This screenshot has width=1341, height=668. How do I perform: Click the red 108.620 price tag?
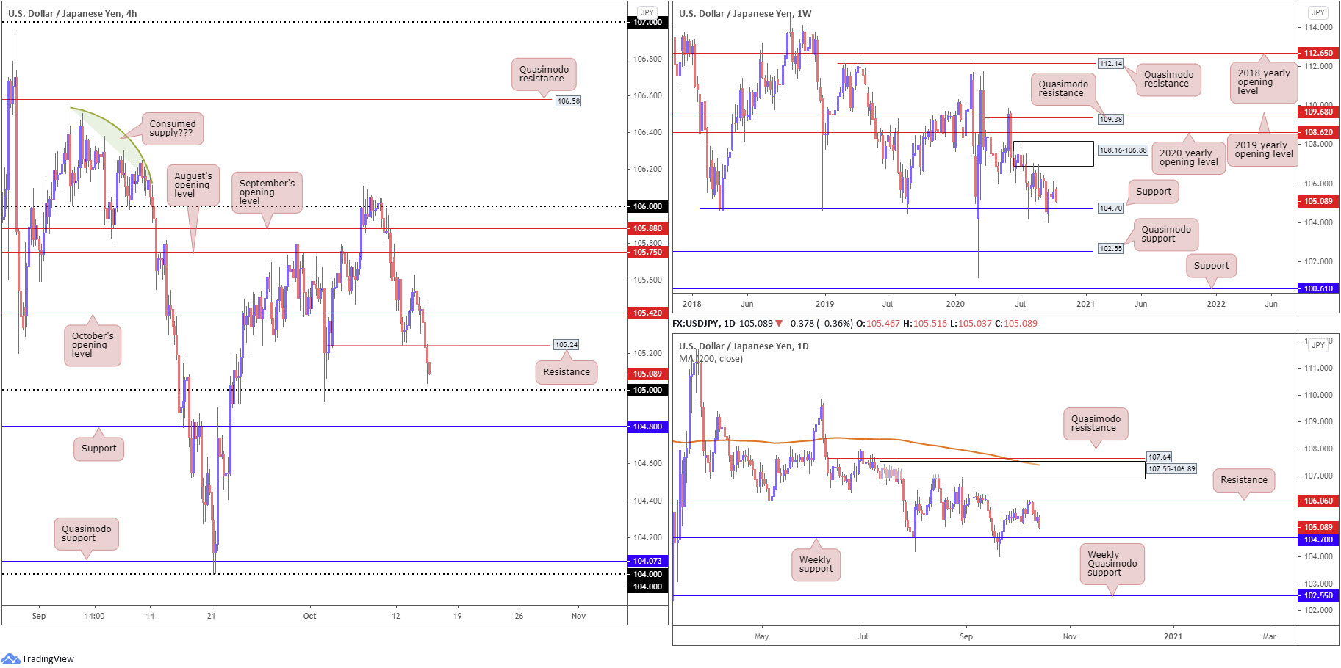pyautogui.click(x=1318, y=132)
